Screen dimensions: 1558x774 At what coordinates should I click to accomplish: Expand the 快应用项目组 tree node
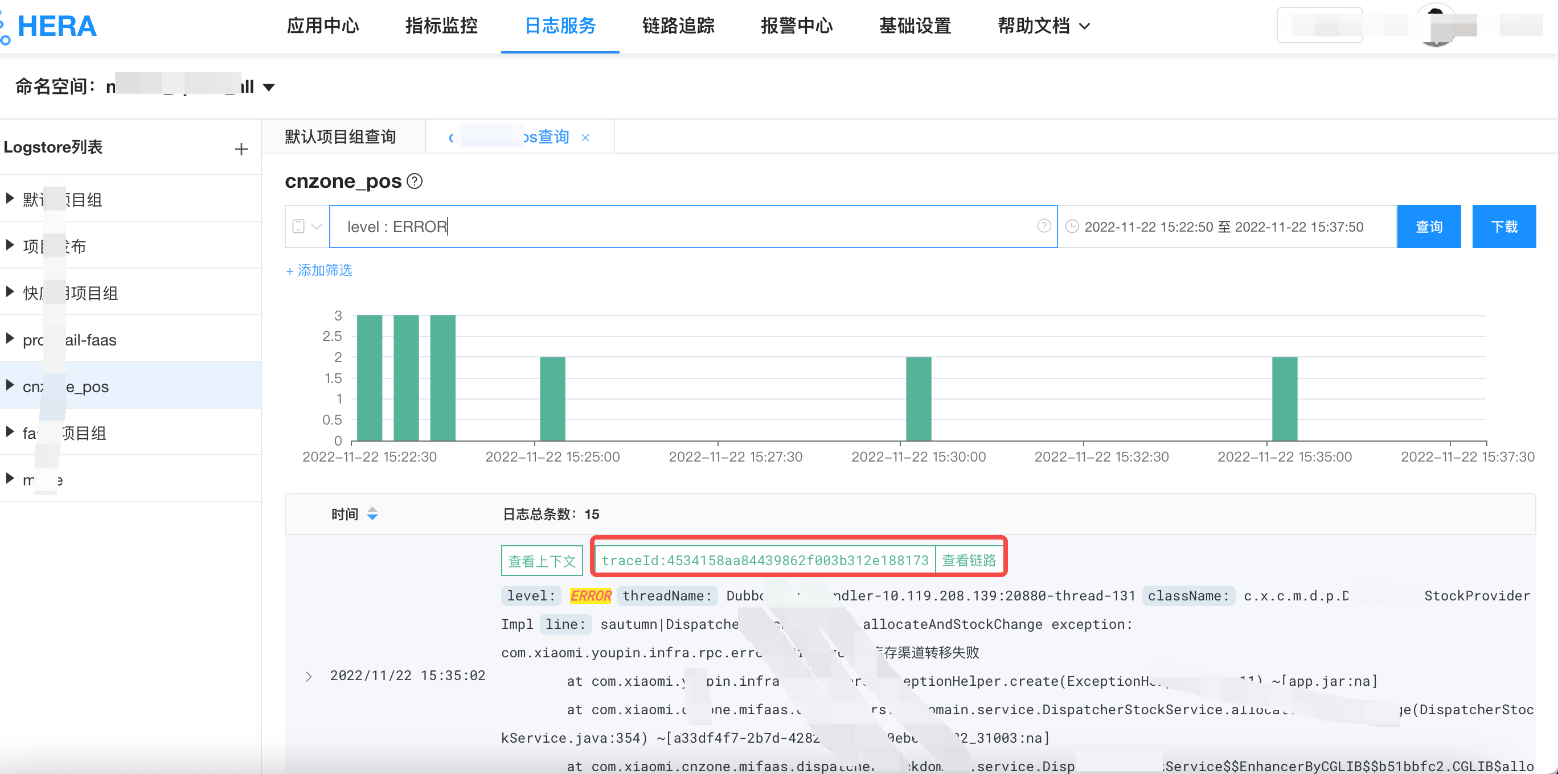pyautogui.click(x=10, y=292)
